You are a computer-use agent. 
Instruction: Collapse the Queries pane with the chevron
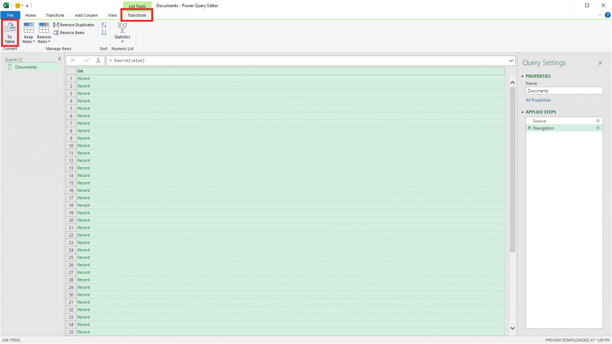click(x=59, y=59)
